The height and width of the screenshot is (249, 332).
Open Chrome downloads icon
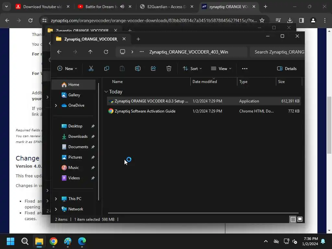[x=290, y=20]
